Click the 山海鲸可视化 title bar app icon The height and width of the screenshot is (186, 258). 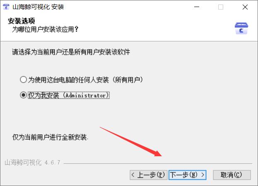tap(6, 7)
